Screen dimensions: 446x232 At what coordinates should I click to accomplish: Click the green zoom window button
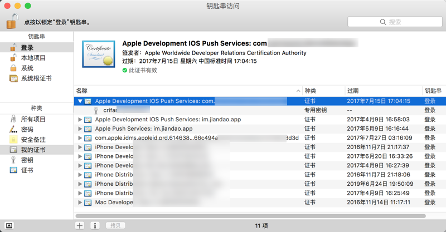click(x=27, y=6)
